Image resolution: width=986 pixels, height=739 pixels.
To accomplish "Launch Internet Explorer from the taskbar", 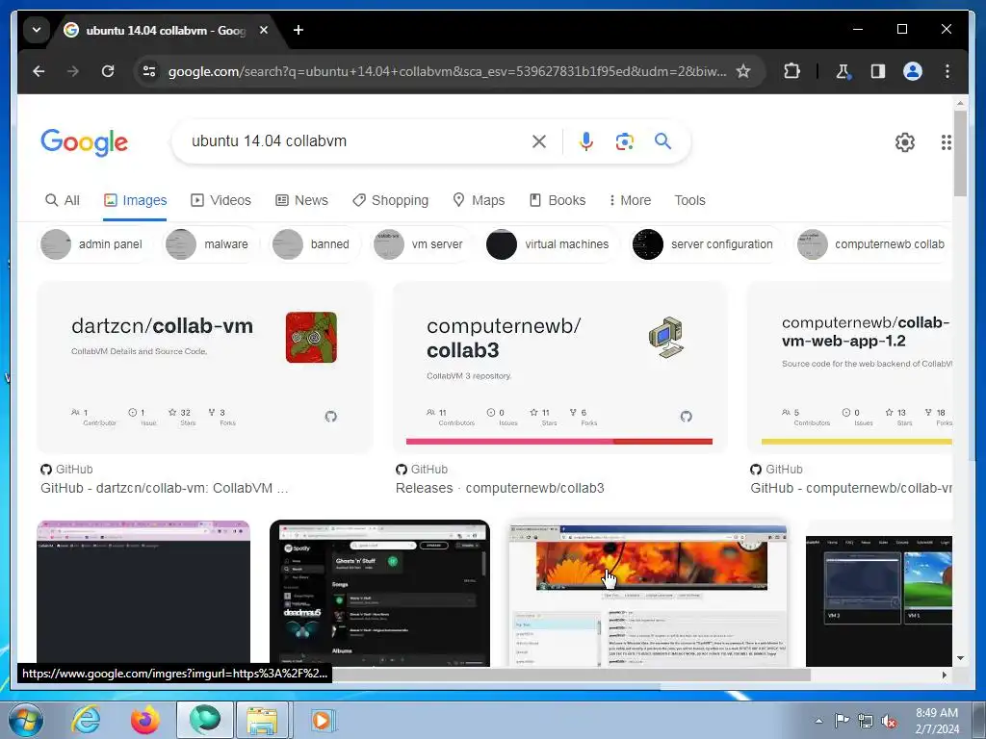I will coord(86,720).
